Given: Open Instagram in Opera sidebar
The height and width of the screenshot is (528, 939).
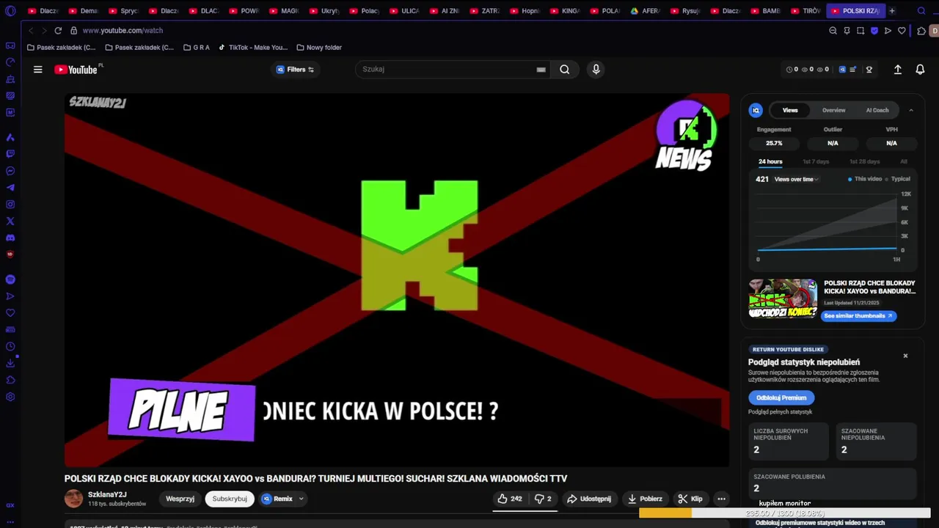Looking at the screenshot, I should click(x=10, y=205).
